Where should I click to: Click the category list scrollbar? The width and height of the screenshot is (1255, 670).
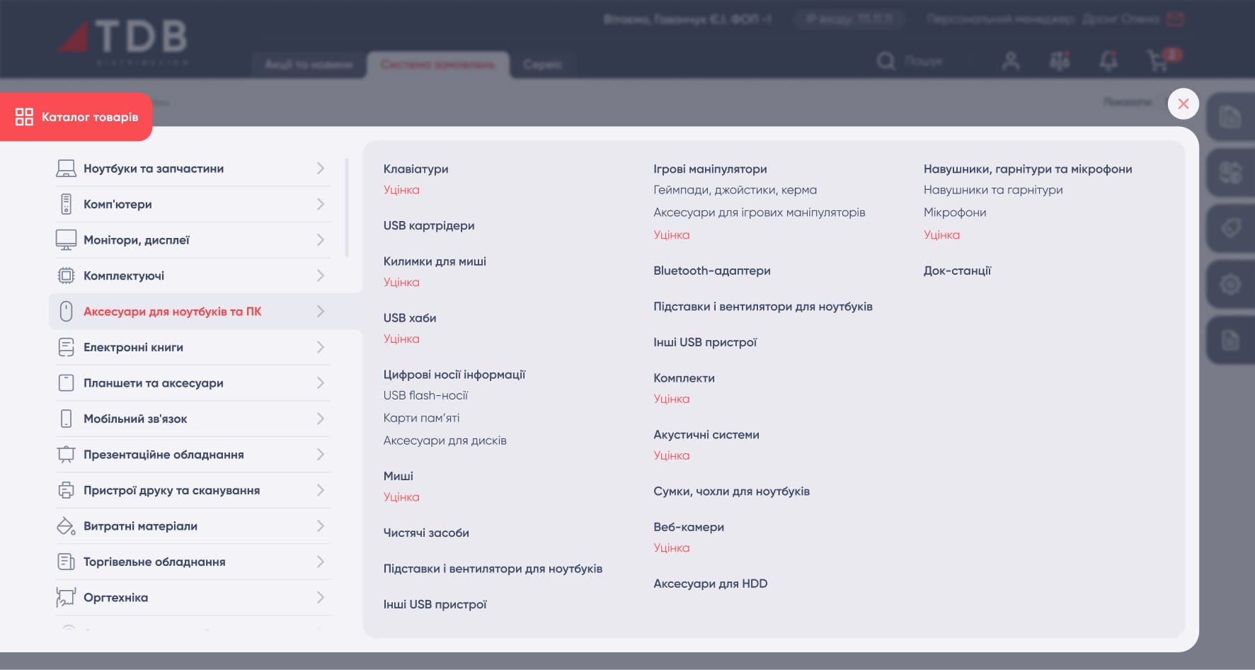347,207
